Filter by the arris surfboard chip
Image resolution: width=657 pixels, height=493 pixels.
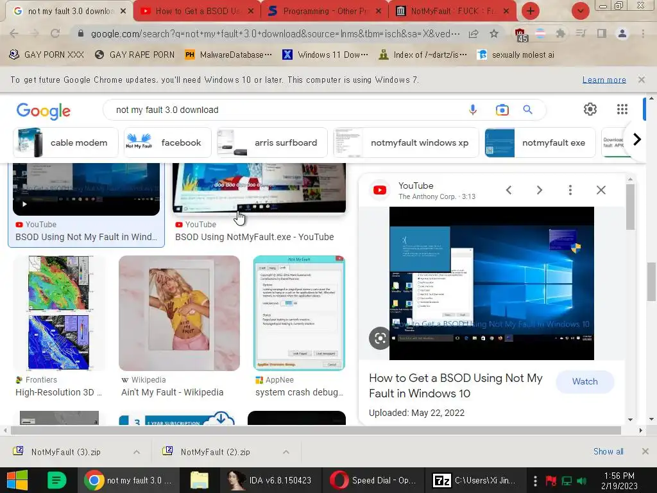pyautogui.click(x=272, y=143)
